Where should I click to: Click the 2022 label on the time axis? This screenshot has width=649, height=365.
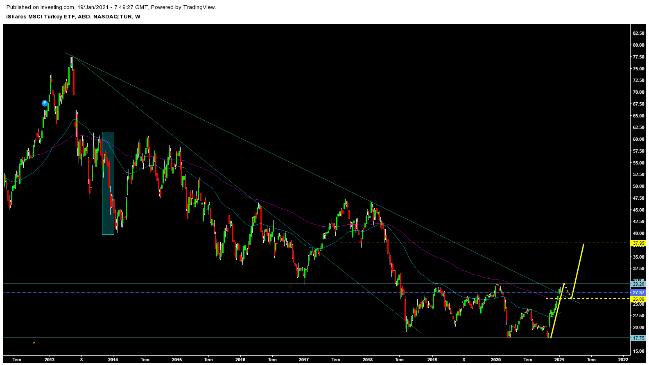(623, 360)
